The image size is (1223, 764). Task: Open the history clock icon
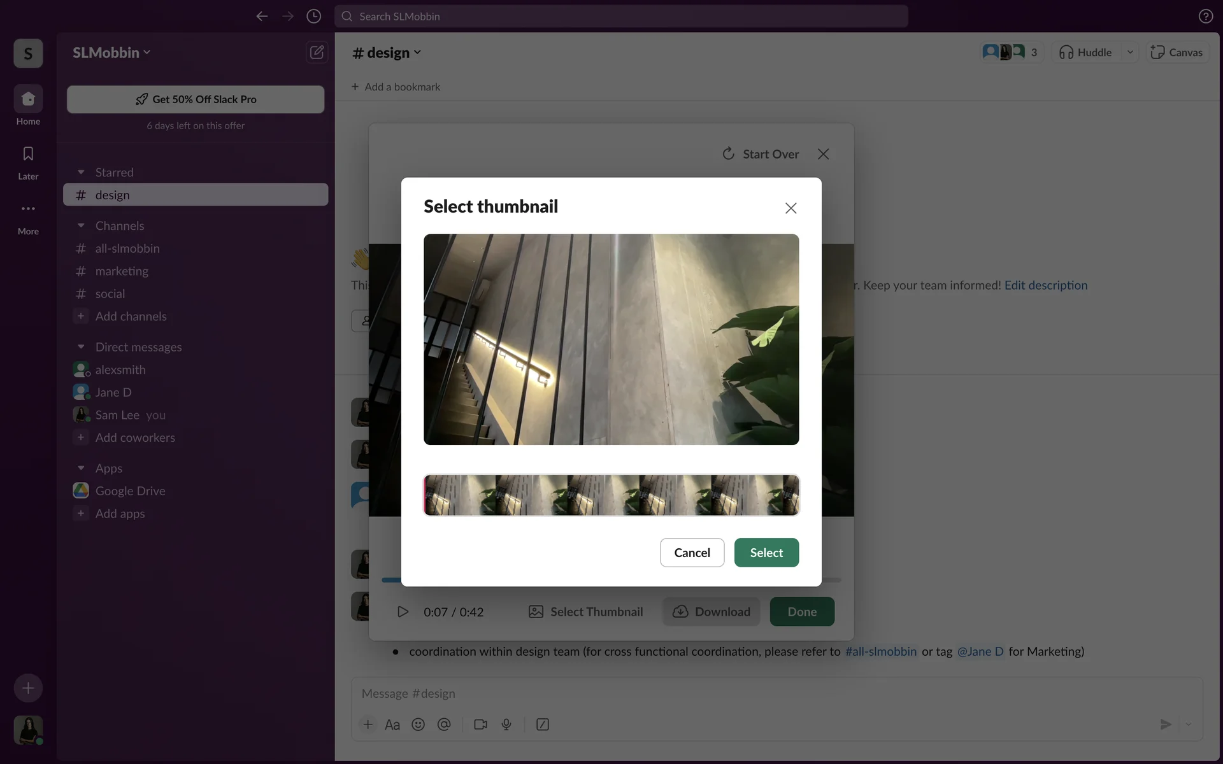pos(313,16)
